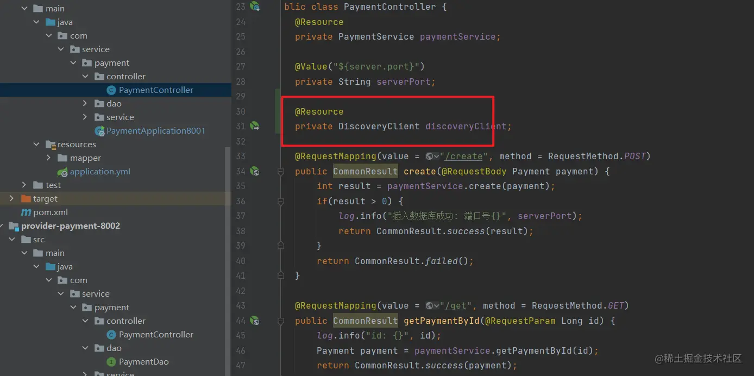The image size is (754, 376).
Task: Click the Maven pom.xml file icon
Action: point(26,212)
